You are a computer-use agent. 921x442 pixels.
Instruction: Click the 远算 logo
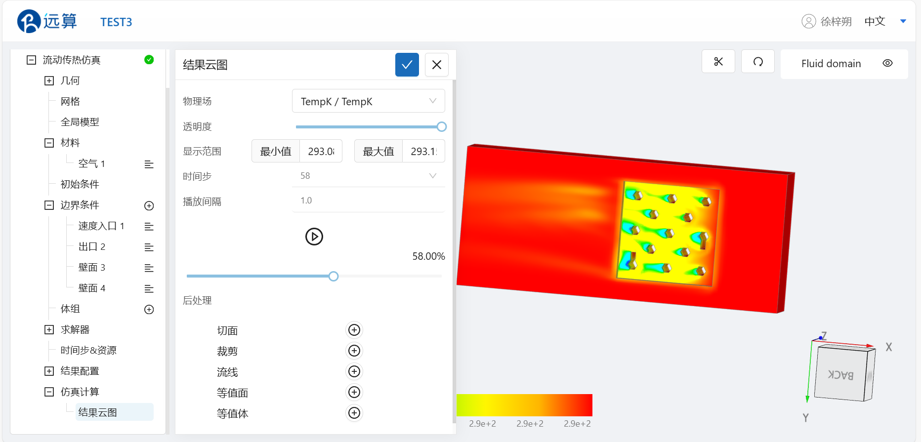click(47, 21)
